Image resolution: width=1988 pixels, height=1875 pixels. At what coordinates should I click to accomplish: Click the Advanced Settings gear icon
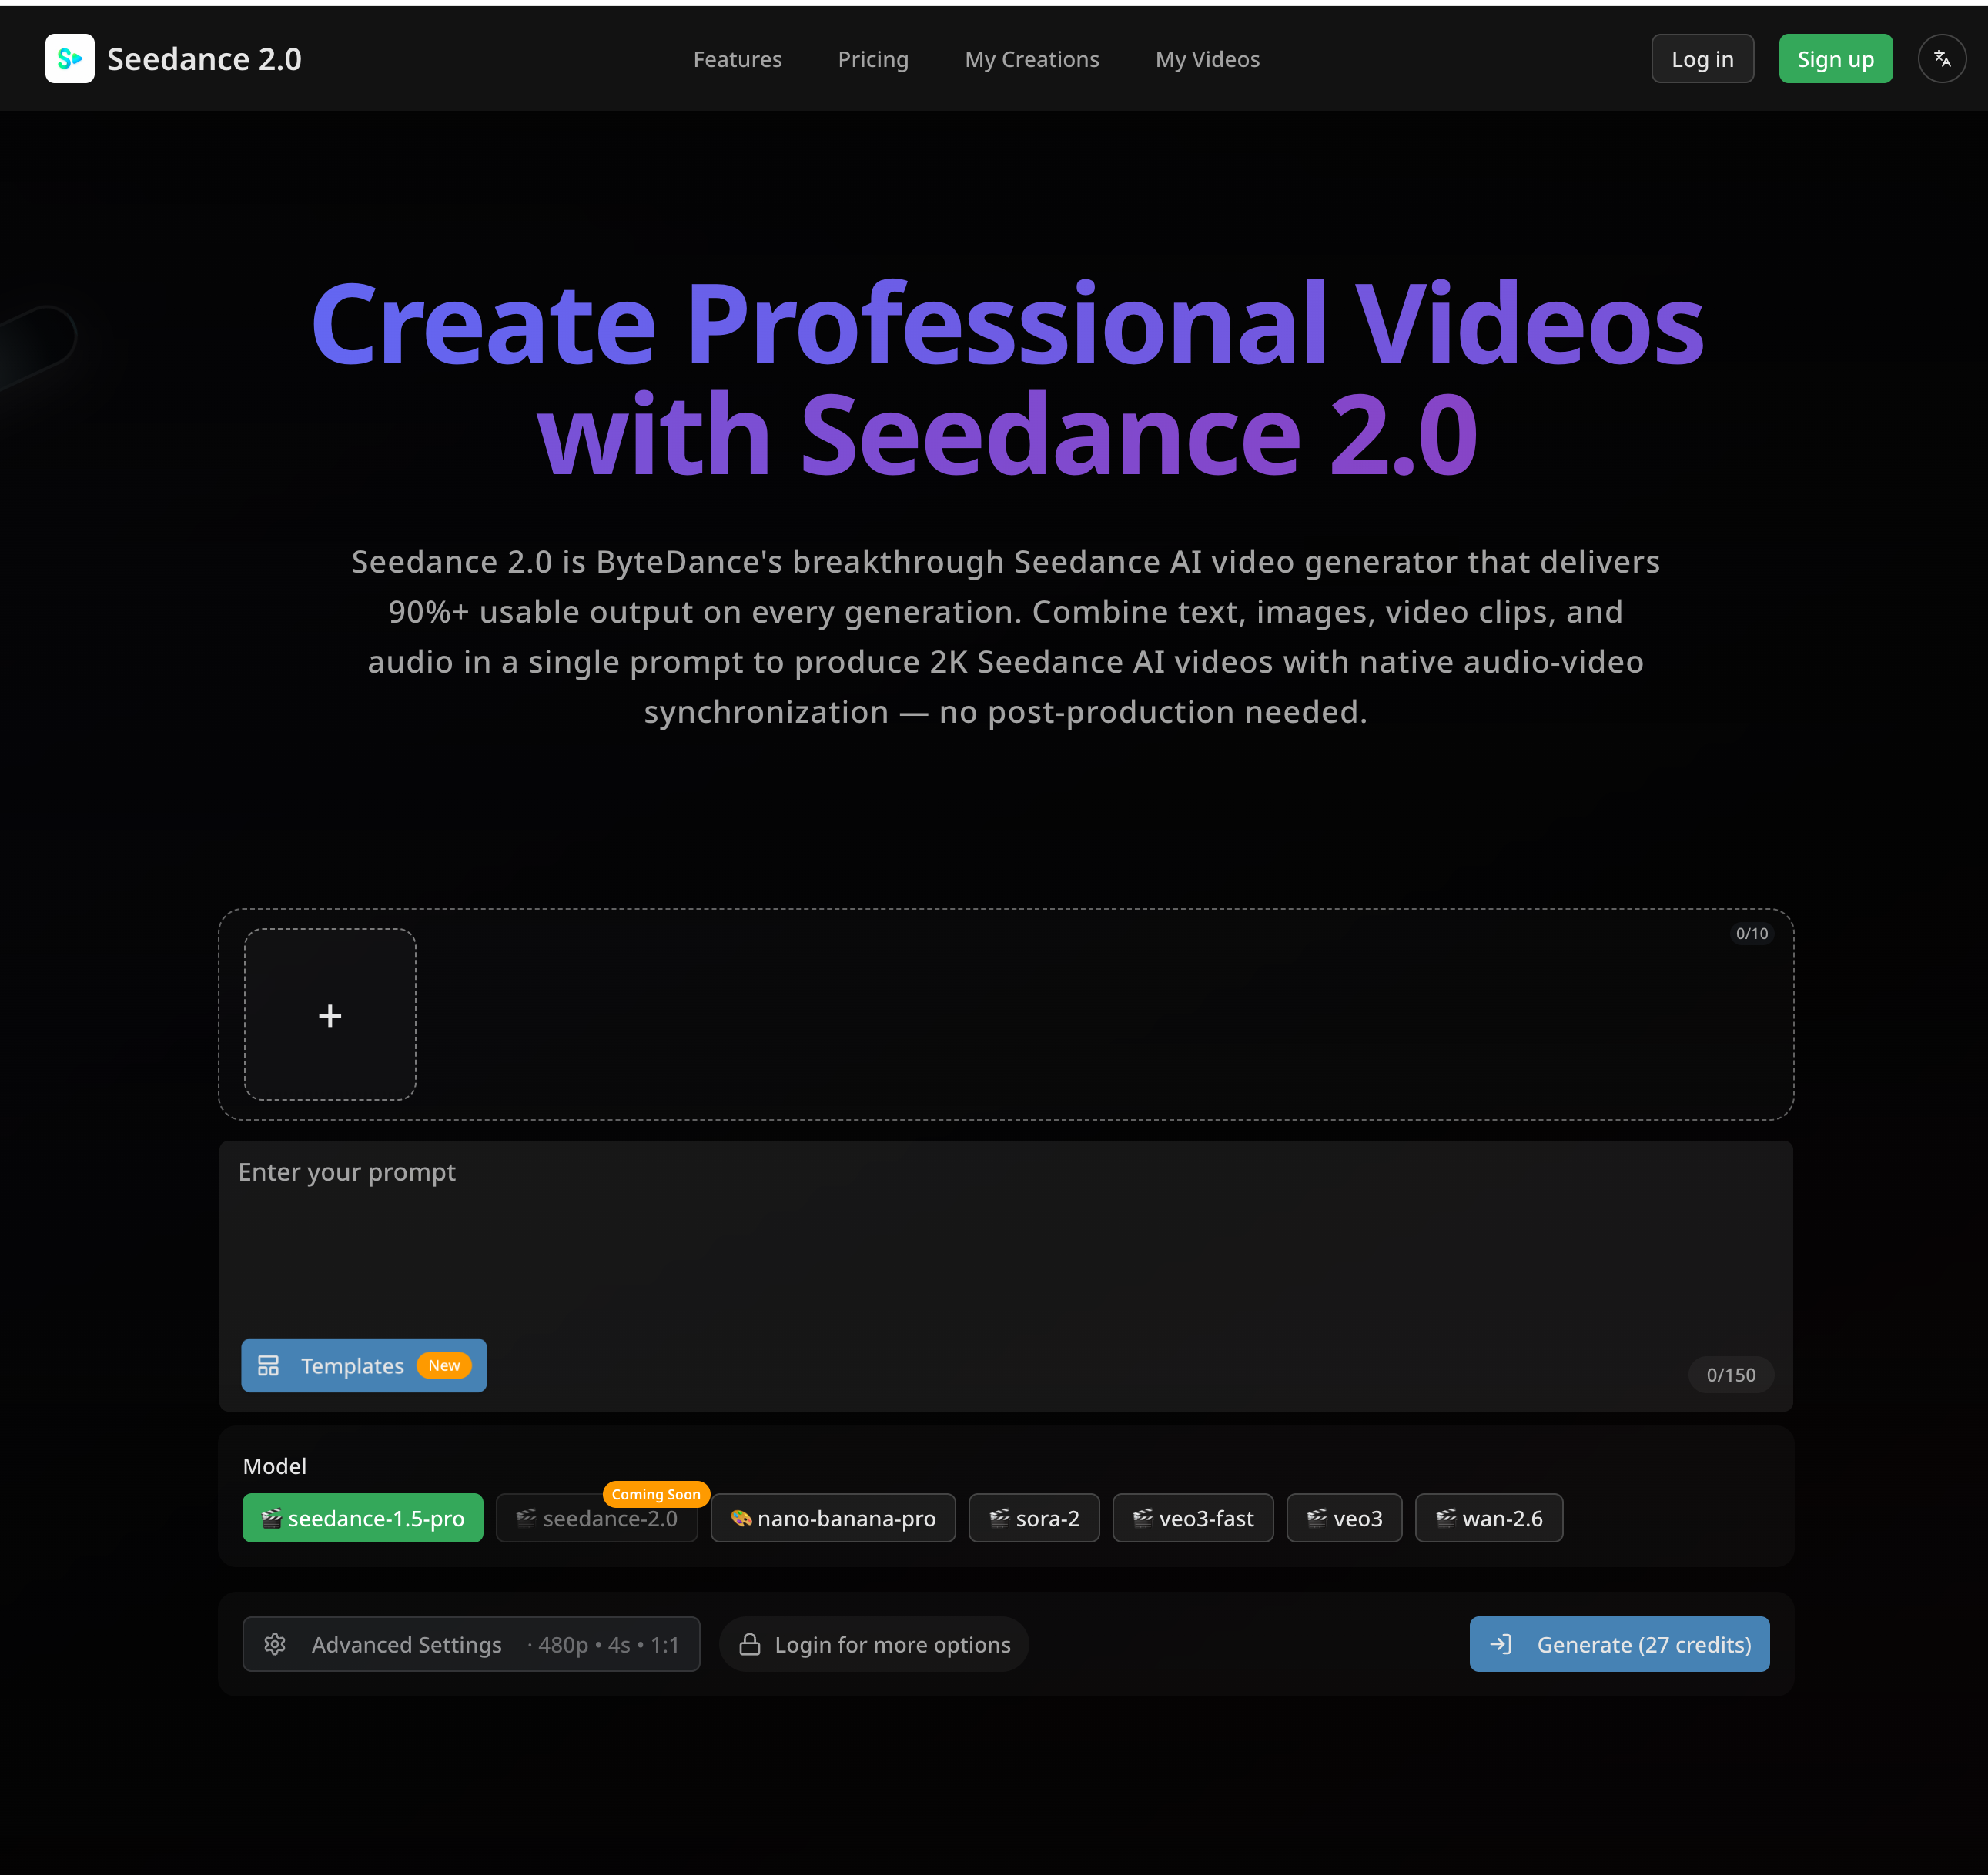(275, 1644)
